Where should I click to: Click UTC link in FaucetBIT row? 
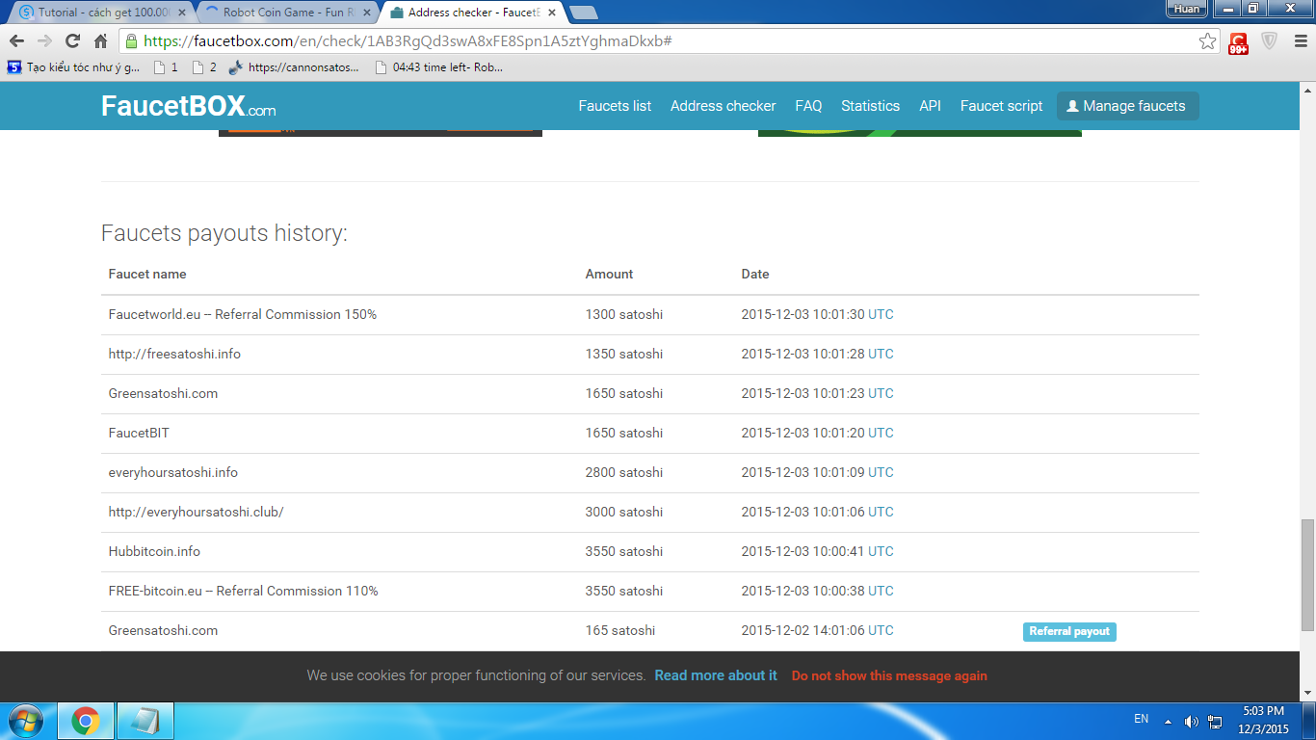tap(881, 433)
